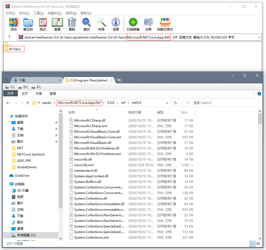Click the Test (测试) archive icon

pyautogui.click(x=43, y=24)
